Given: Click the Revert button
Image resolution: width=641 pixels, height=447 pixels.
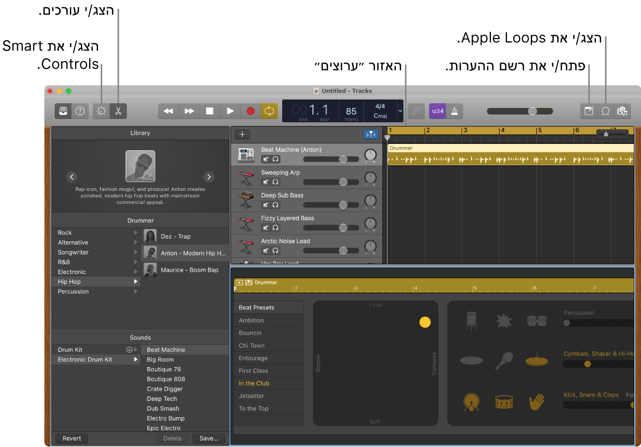Looking at the screenshot, I should (72, 439).
